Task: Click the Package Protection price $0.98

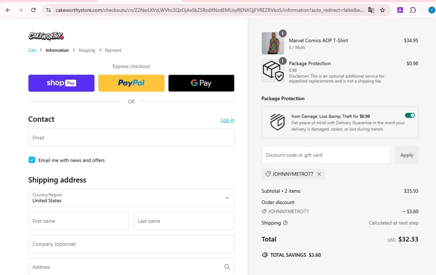Action: 412,63
